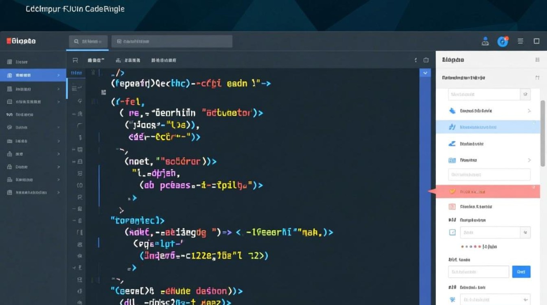This screenshot has height=305, width=547.
Task: Switch to the search tab with magnifier icon
Action: click(88, 41)
